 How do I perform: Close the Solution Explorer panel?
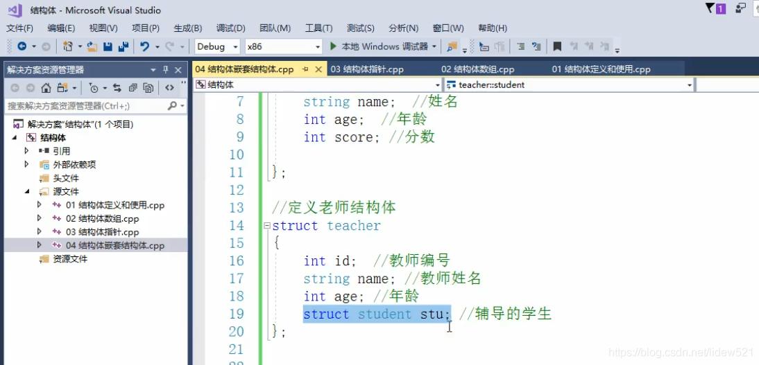pos(178,70)
